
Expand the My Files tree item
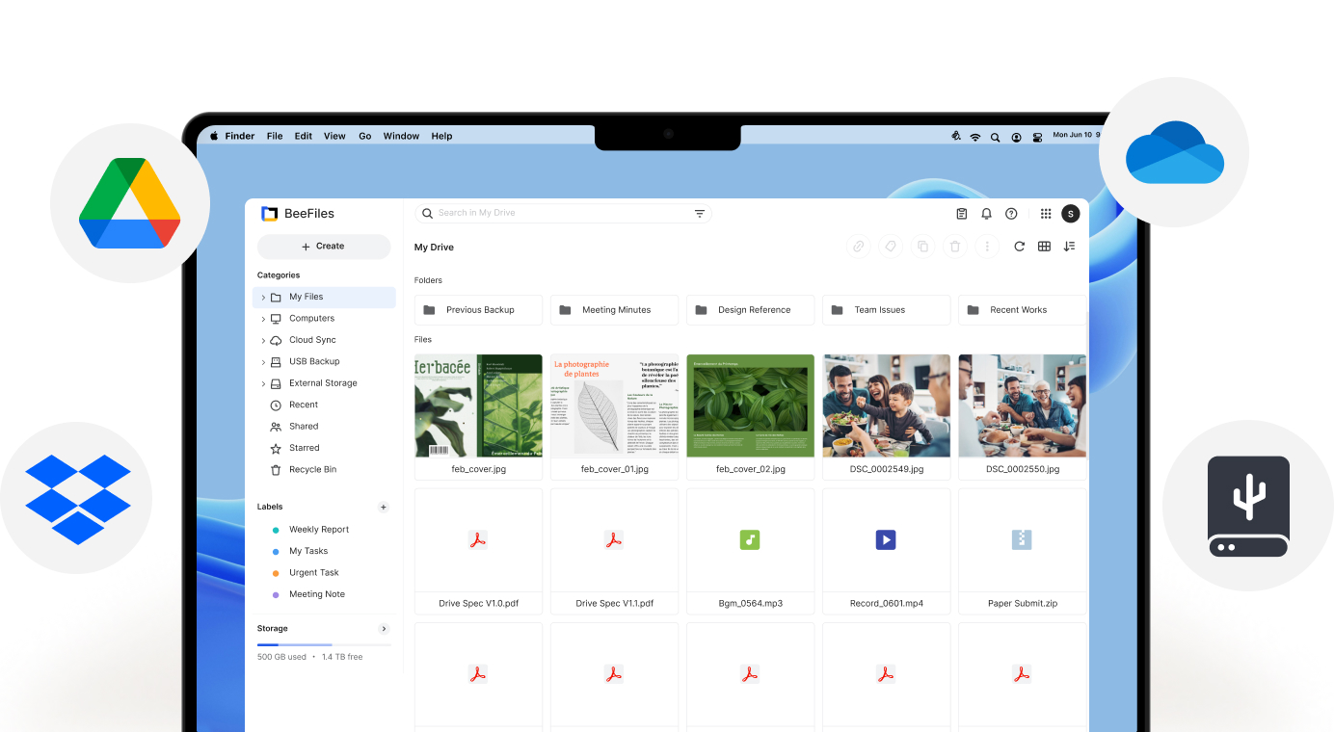[263, 297]
